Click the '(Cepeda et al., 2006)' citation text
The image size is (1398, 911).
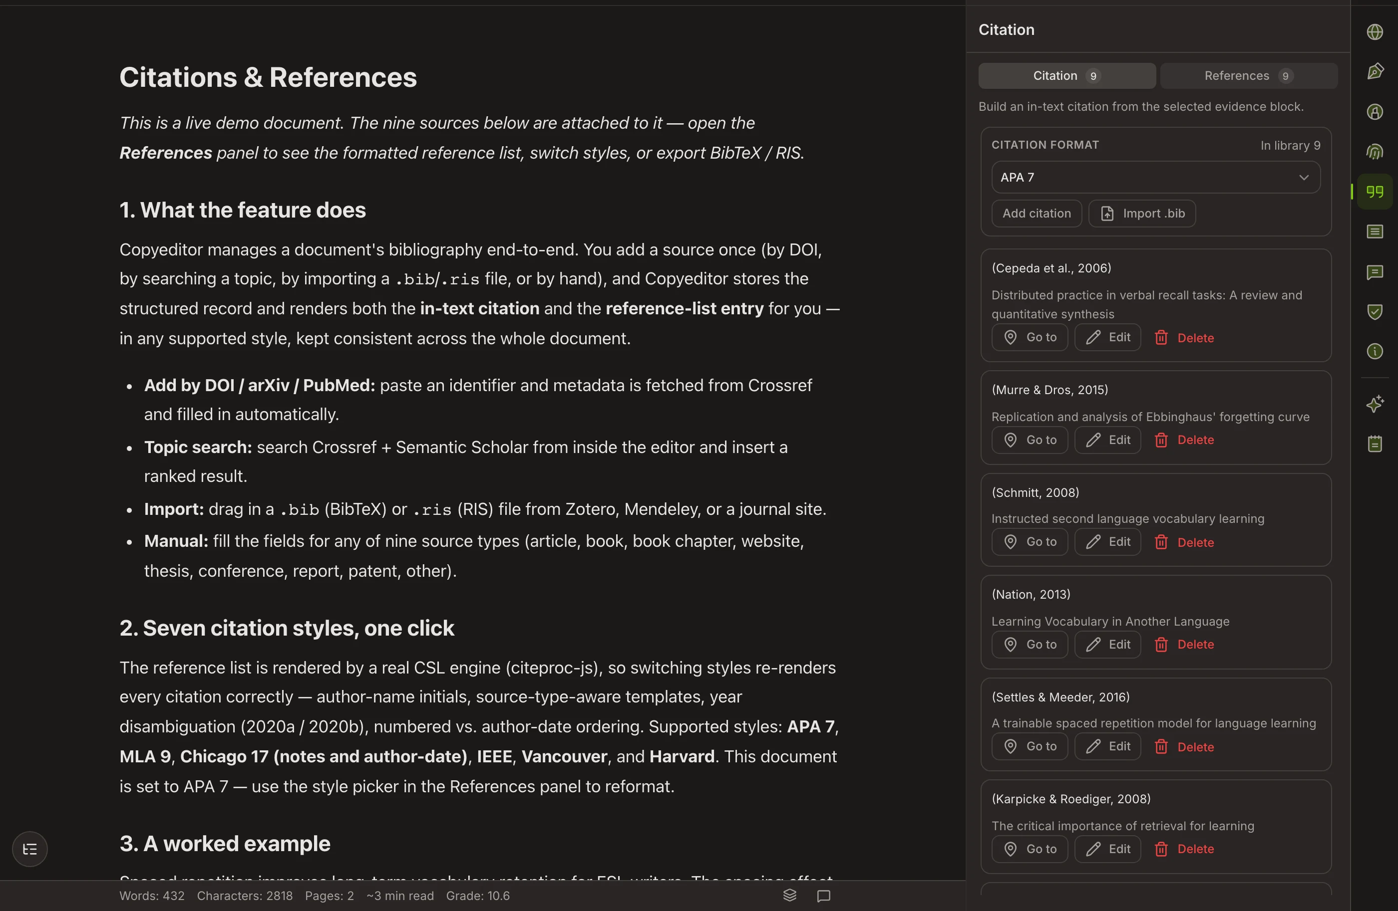[x=1051, y=268]
